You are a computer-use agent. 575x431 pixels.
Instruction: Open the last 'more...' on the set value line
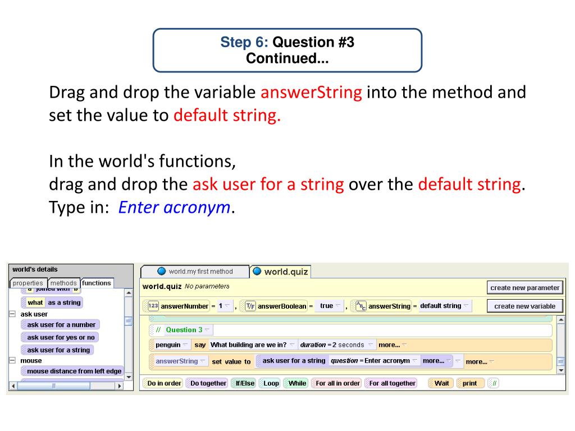click(480, 362)
